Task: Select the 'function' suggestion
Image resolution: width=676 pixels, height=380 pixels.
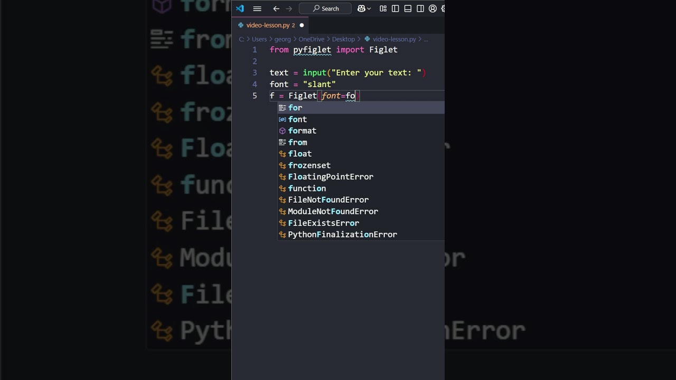Action: click(x=361, y=188)
